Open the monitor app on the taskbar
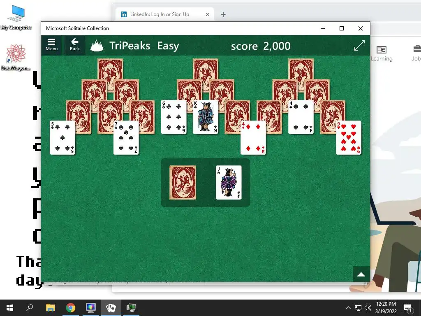 click(x=91, y=308)
